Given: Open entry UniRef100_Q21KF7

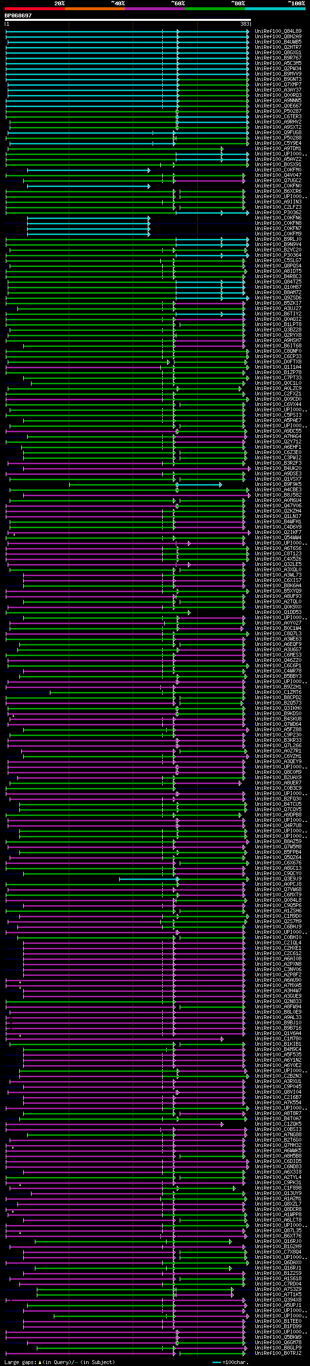Looking at the screenshot, I should click(x=278, y=533).
